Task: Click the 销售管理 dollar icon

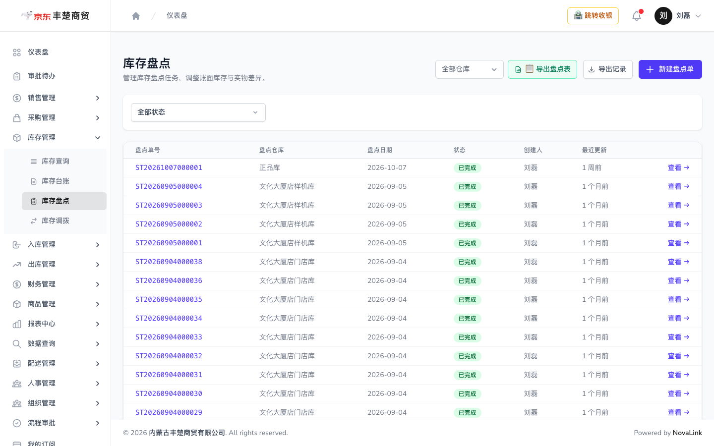Action: 17,98
